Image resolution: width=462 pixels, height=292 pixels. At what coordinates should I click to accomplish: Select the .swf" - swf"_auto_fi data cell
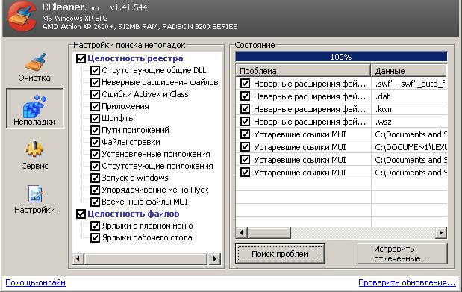[x=409, y=84]
